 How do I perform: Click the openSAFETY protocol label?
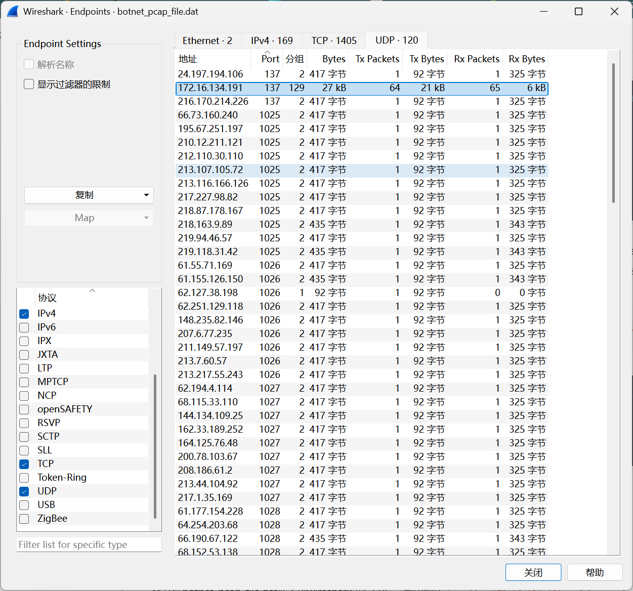click(65, 409)
